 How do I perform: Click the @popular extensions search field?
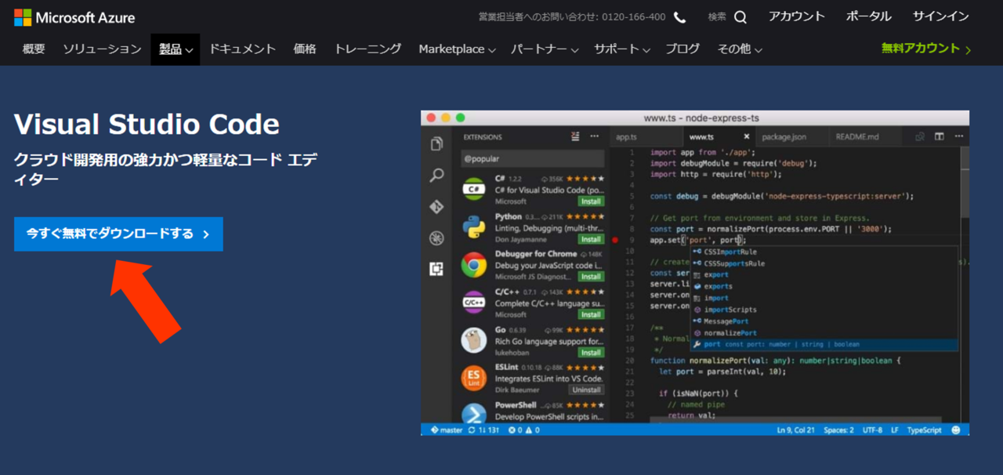pyautogui.click(x=532, y=158)
